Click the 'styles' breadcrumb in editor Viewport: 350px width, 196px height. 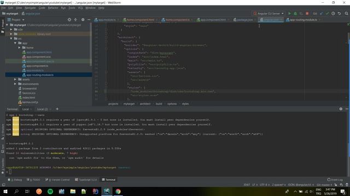[x=185, y=104]
